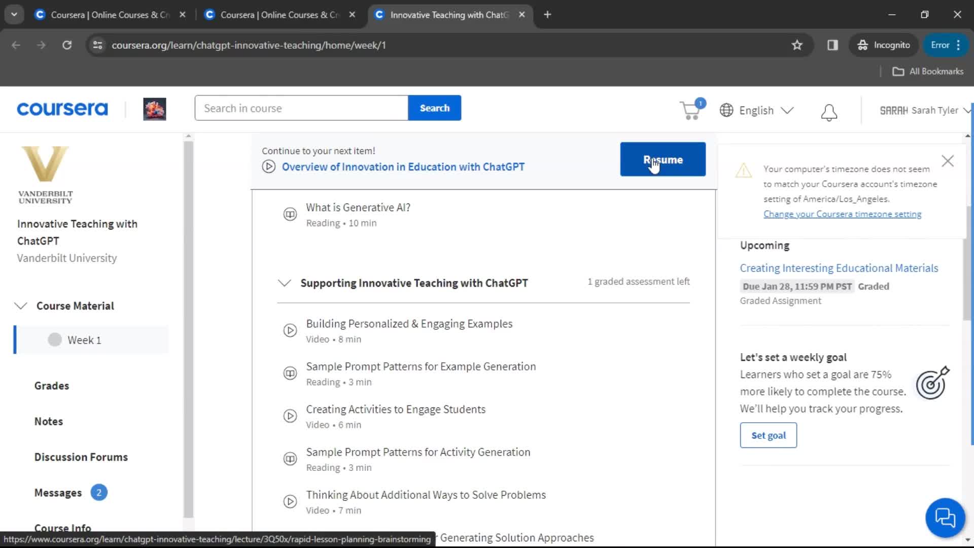Open a new browser tab
Image resolution: width=974 pixels, height=548 pixels.
tap(547, 15)
